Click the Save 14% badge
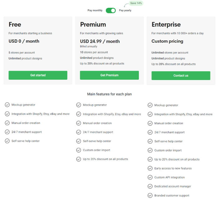The width and height of the screenshot is (218, 199). (136, 3)
